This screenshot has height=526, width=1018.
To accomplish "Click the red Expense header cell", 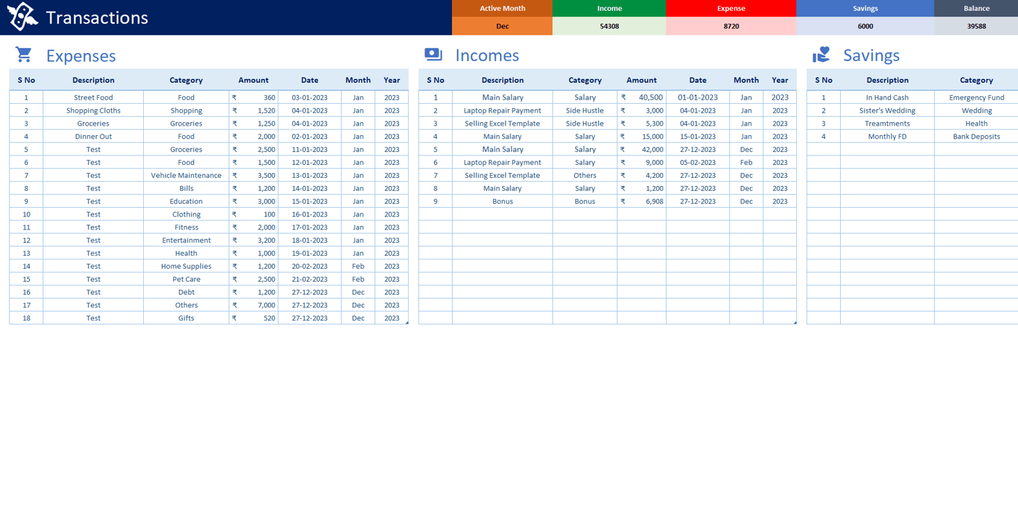I will tap(731, 9).
